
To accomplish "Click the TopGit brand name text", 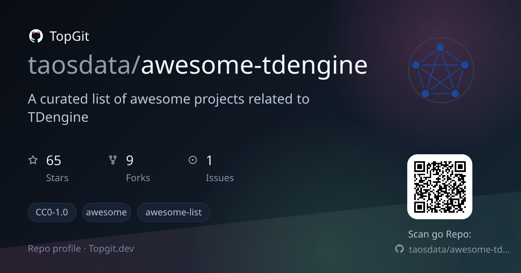I will coord(69,37).
